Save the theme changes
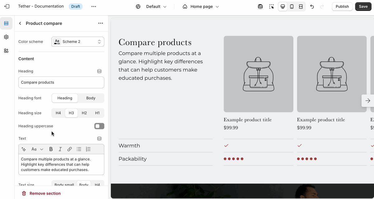The height and width of the screenshot is (199, 374). [x=363, y=7]
